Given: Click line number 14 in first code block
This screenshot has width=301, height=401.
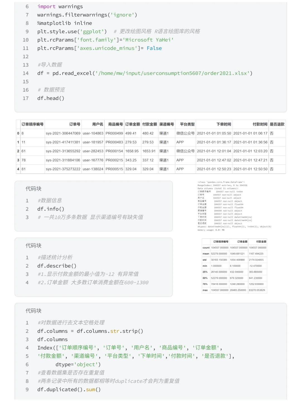Looking at the screenshot, I should click(x=26, y=73).
